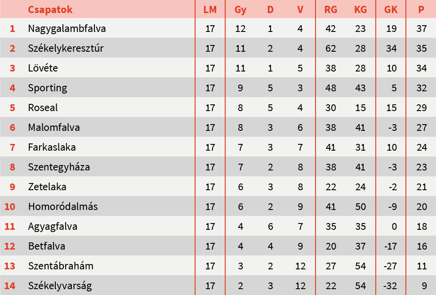Select the Székelyvarság team name
436x295 pixels.
(60, 286)
